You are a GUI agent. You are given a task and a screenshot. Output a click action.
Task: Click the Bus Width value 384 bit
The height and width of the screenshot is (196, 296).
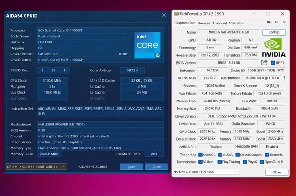tap(272, 101)
